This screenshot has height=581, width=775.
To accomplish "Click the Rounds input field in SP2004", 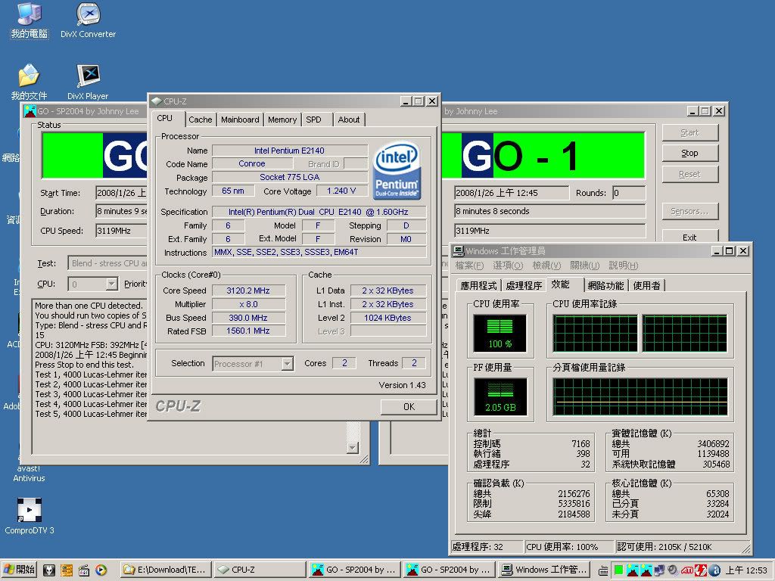I will (629, 193).
